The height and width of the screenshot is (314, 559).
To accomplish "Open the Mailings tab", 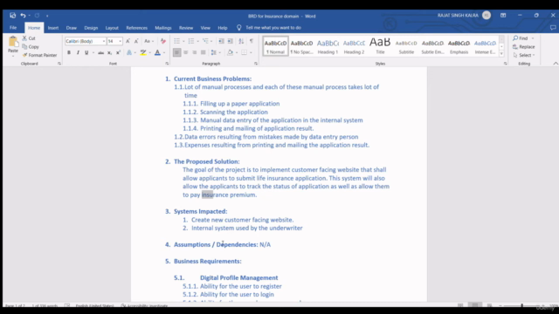I will [x=163, y=28].
